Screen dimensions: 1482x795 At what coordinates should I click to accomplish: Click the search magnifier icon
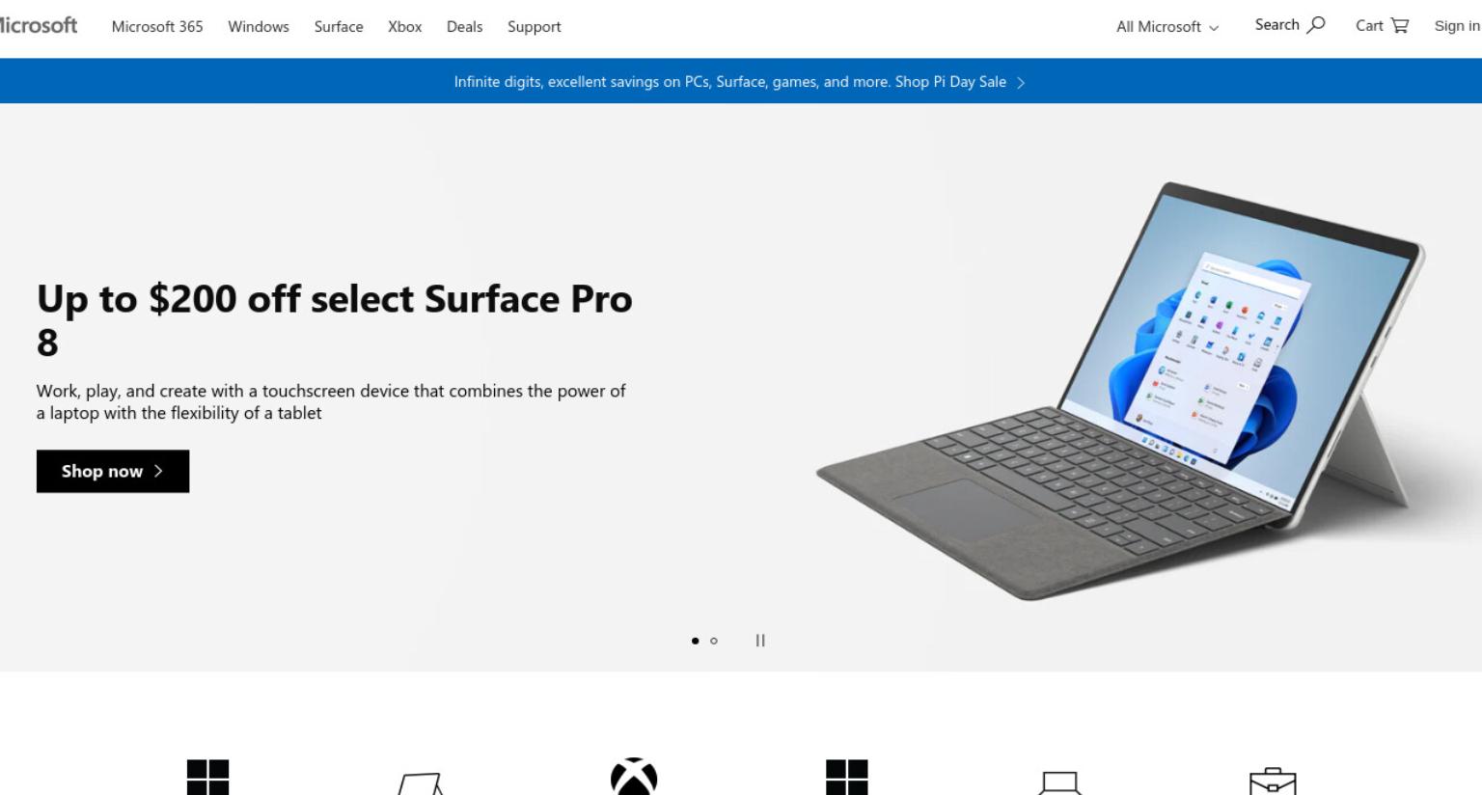[1316, 25]
